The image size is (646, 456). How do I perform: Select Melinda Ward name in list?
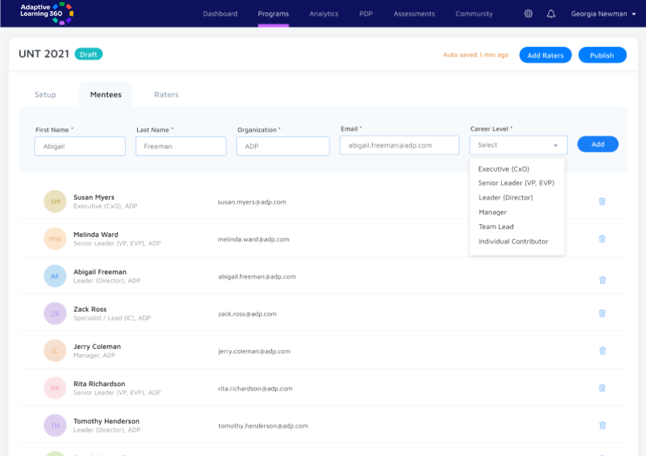tap(96, 234)
